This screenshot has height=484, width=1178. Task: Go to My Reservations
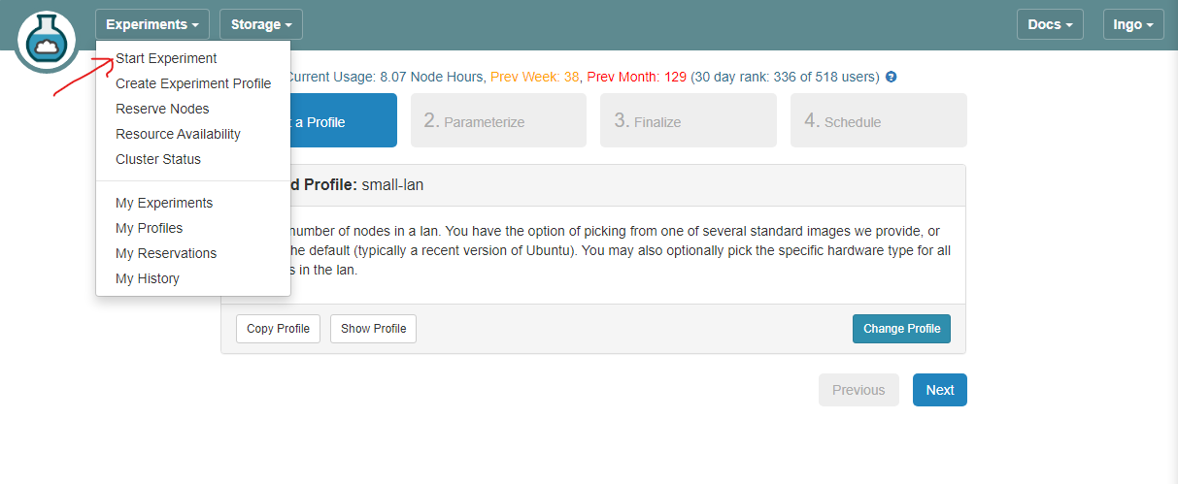(166, 253)
